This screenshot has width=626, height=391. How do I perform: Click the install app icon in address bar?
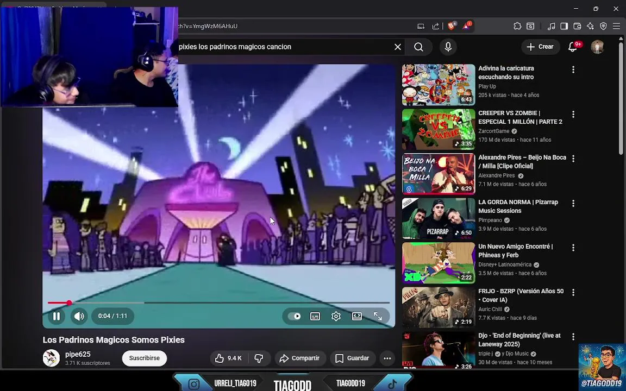point(421,26)
